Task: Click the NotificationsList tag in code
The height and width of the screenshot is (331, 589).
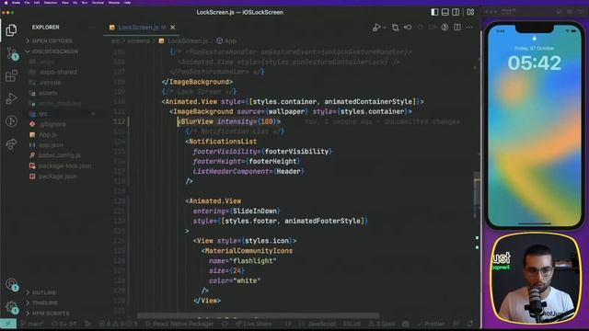Action: (x=223, y=142)
